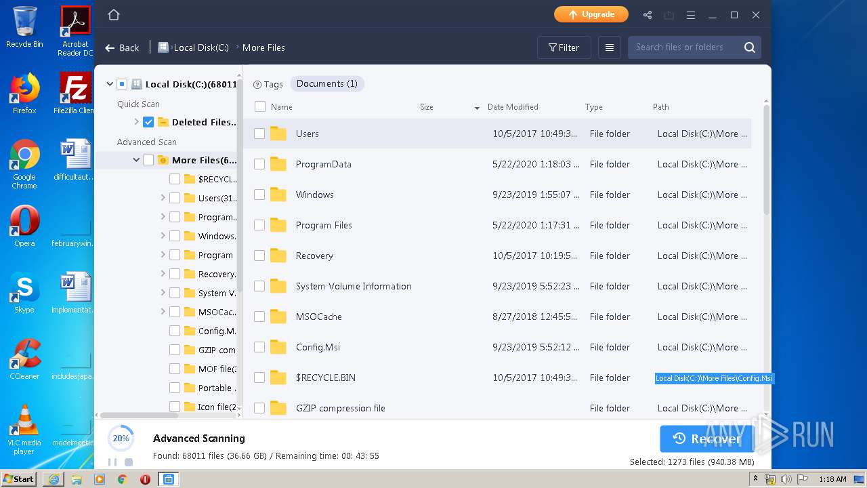This screenshot has width=867, height=488.
Task: Click the Recover button
Action: 707,439
